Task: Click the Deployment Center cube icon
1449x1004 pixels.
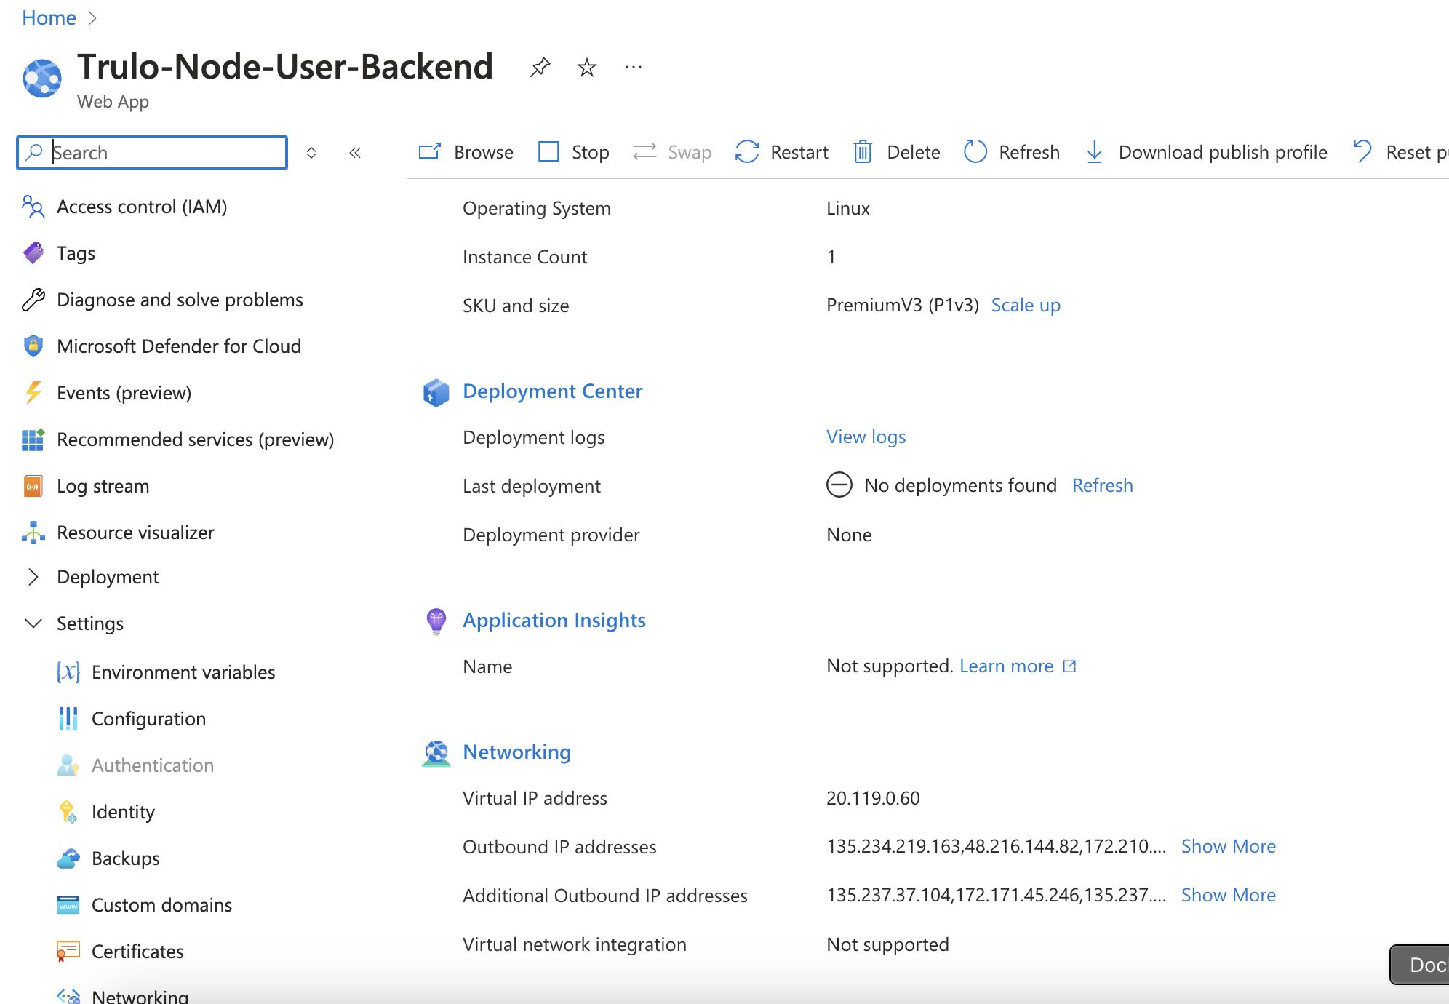Action: (x=436, y=393)
